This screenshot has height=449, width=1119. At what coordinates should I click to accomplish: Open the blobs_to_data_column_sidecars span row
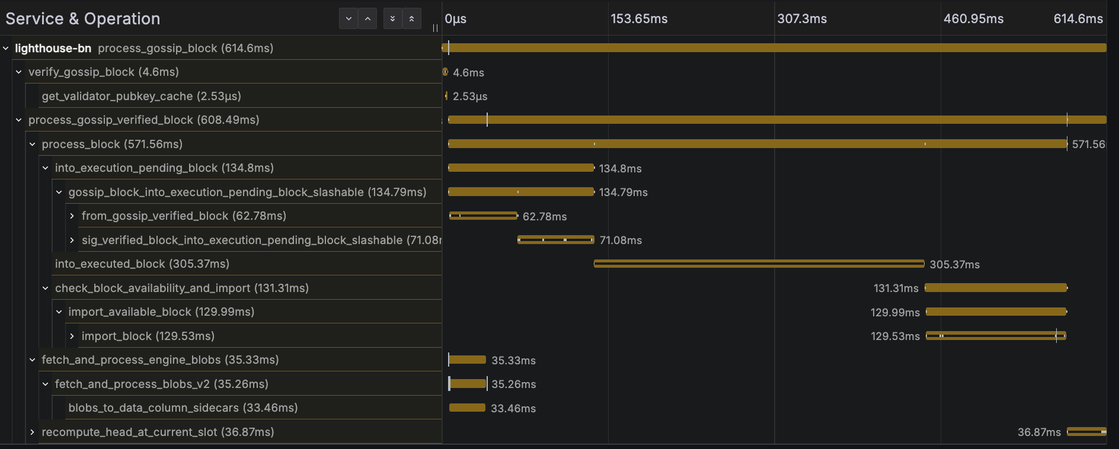[x=183, y=408]
